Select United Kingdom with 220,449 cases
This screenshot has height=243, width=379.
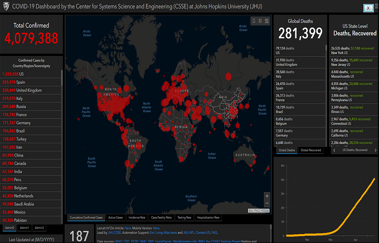pos(31,90)
